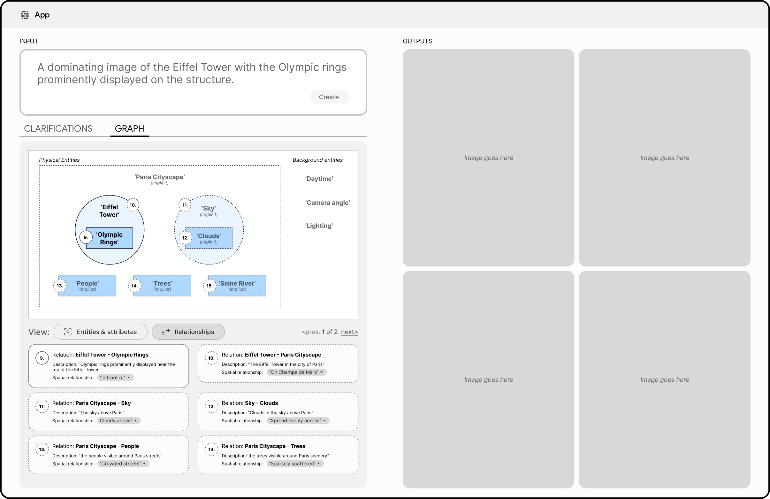Open the "In front of" spatial dropdown
This screenshot has width=770, height=499.
115,377
